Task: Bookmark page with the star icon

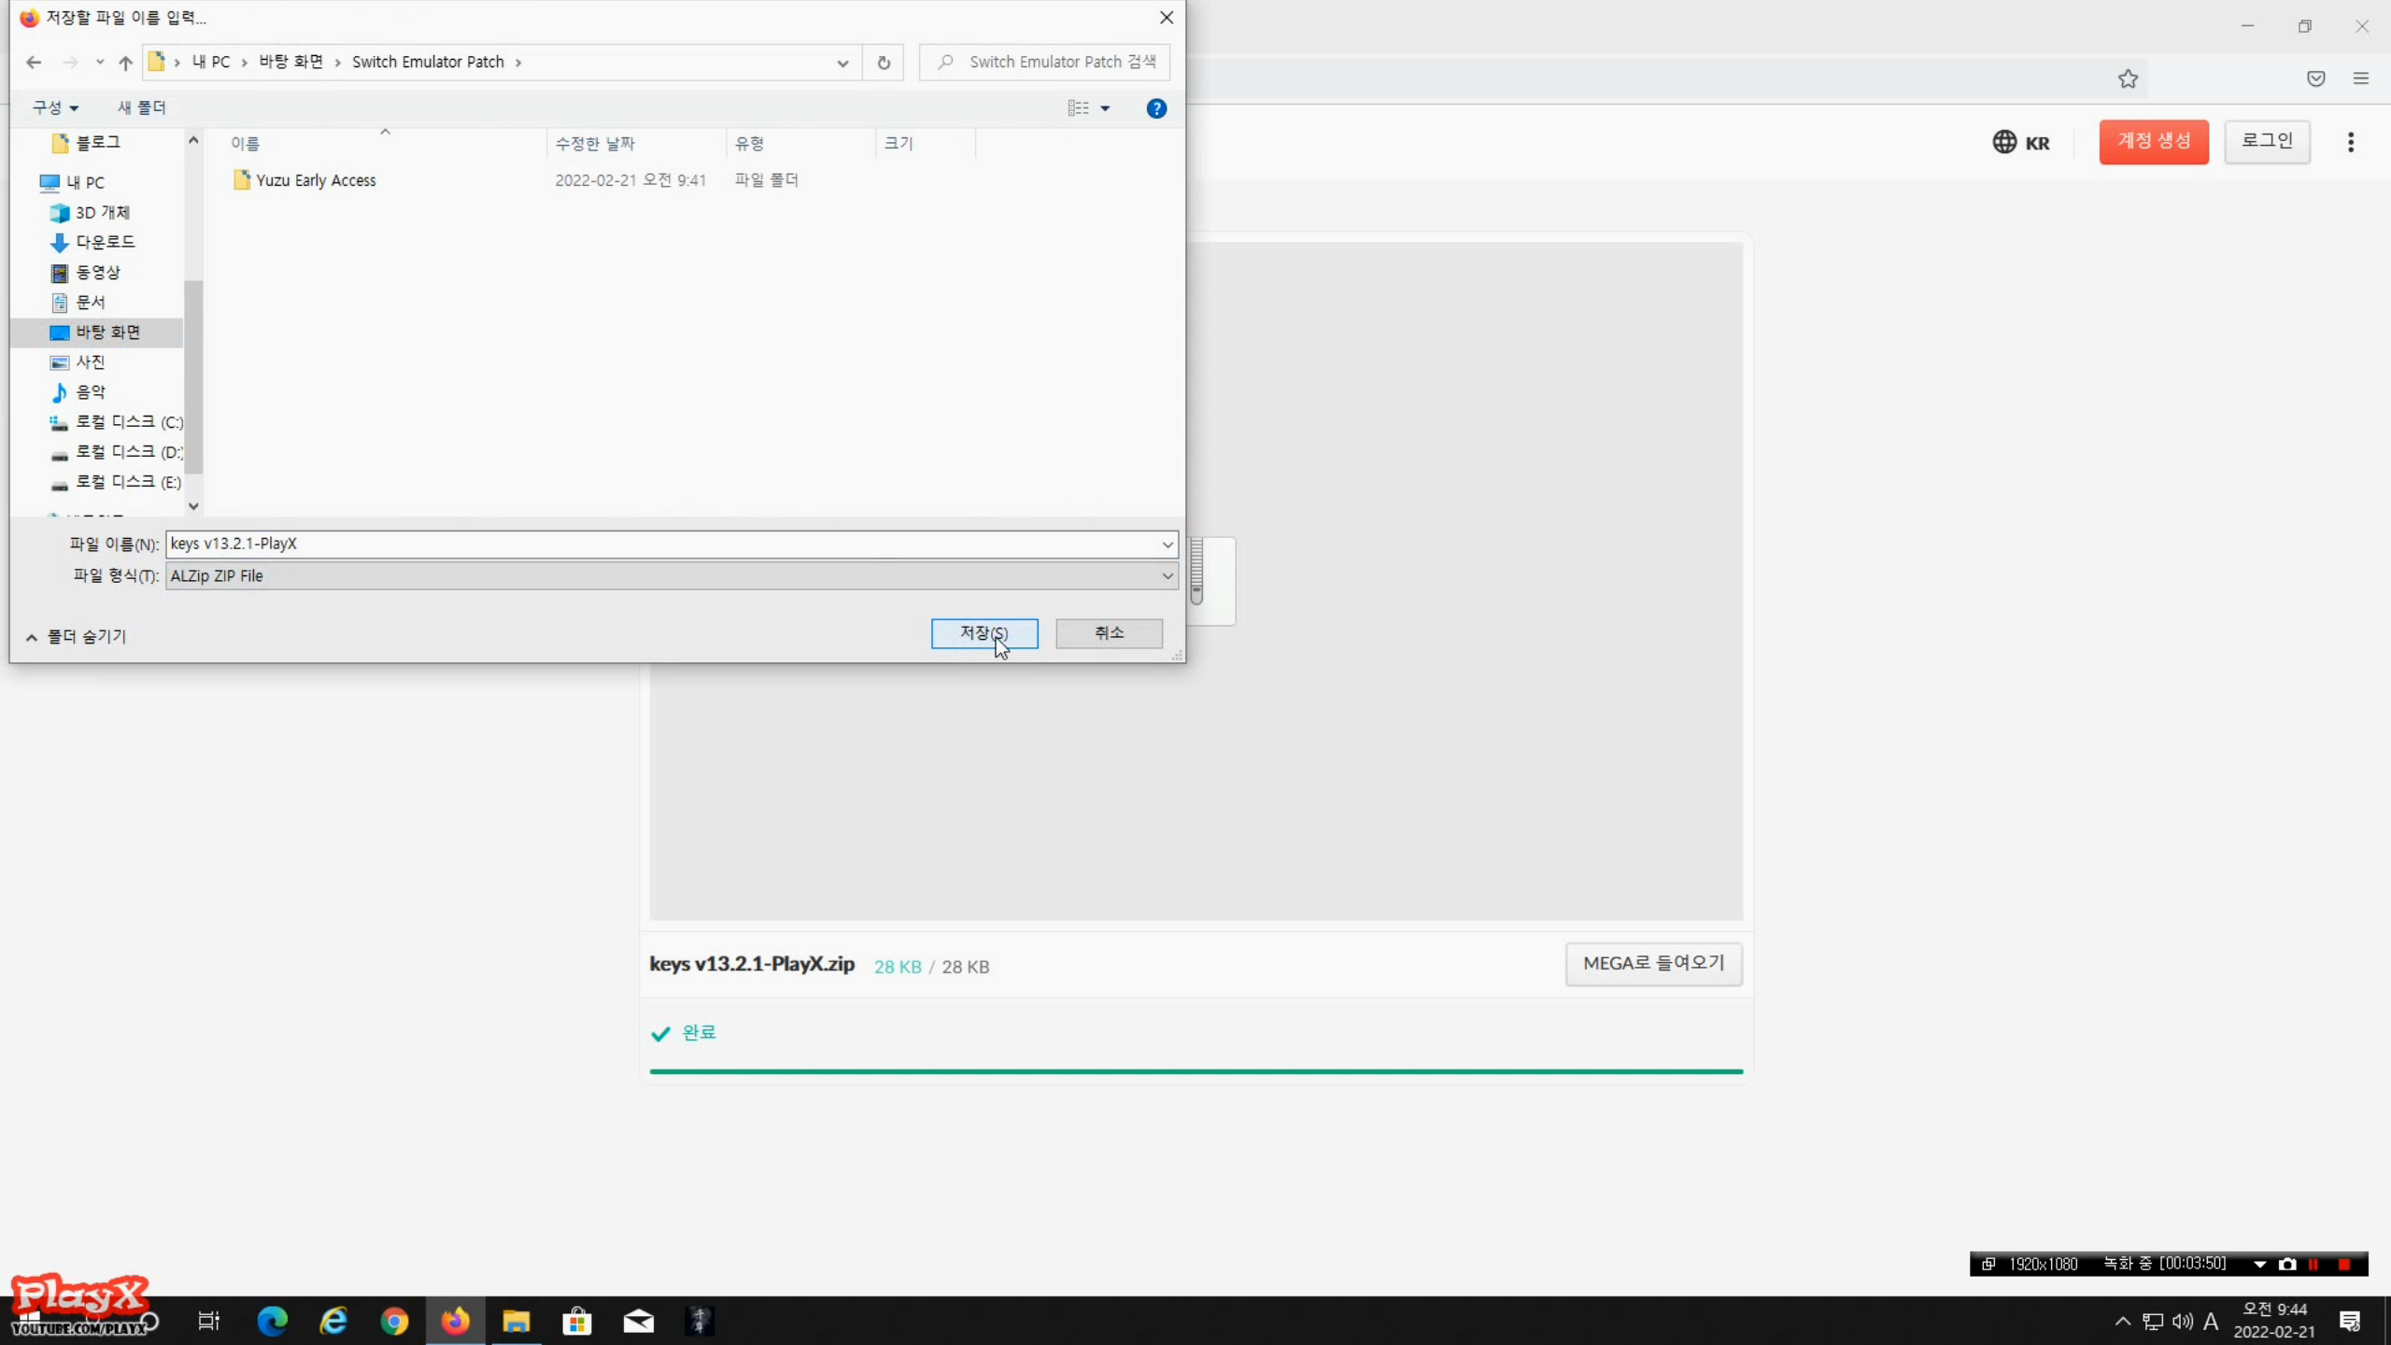Action: click(2128, 79)
